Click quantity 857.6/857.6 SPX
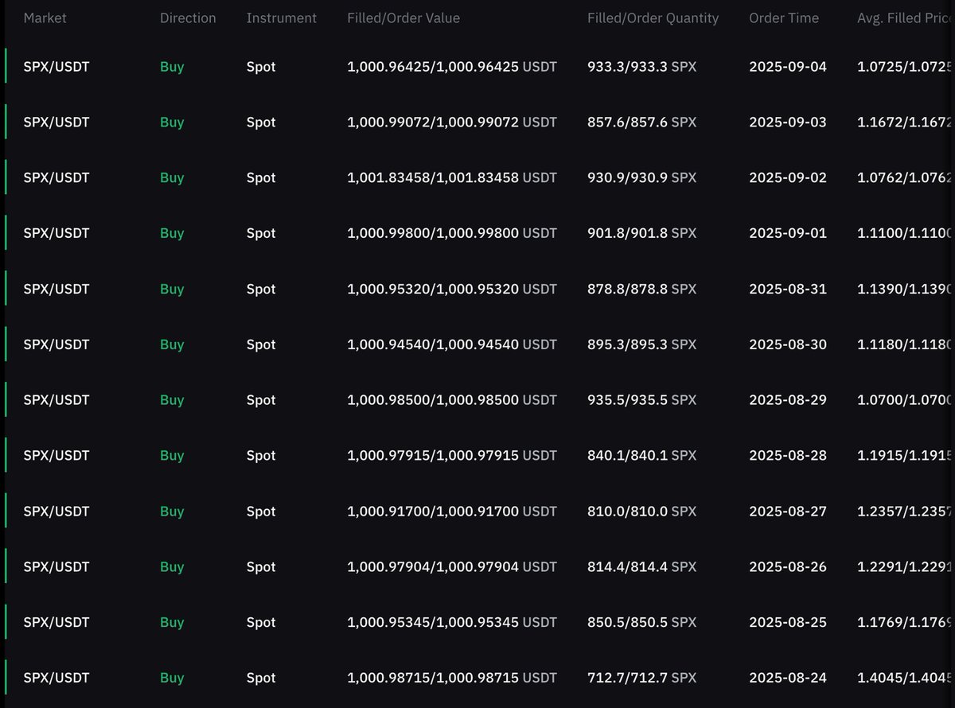The width and height of the screenshot is (955, 708). coord(641,123)
